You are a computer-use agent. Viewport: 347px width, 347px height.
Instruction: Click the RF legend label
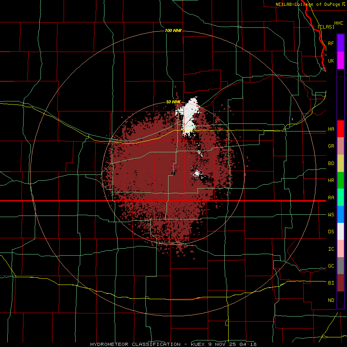[x=331, y=43]
